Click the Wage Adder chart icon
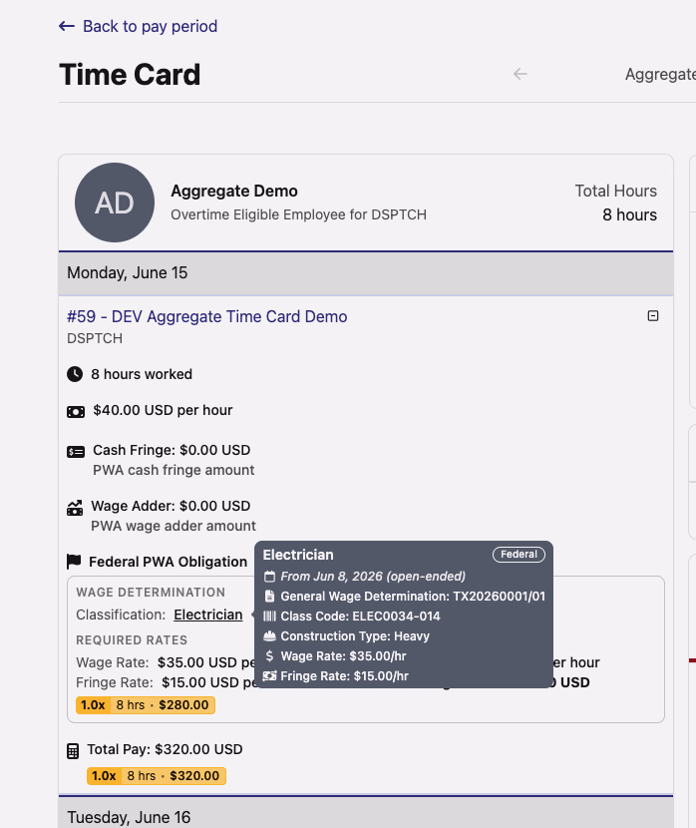 pyautogui.click(x=75, y=508)
